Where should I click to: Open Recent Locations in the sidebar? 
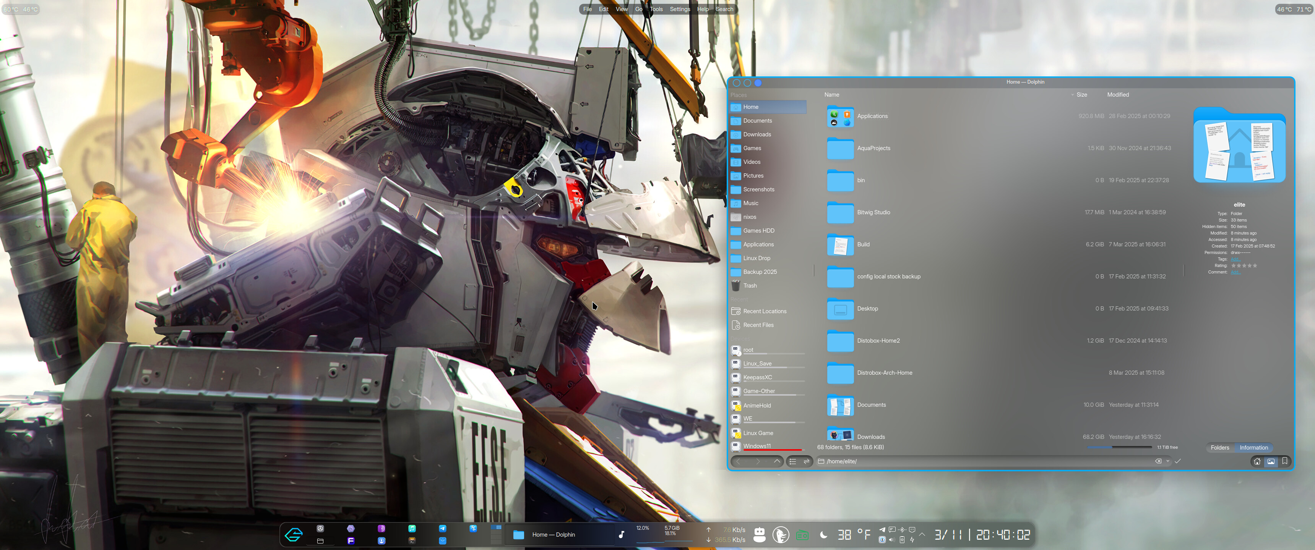768,311
